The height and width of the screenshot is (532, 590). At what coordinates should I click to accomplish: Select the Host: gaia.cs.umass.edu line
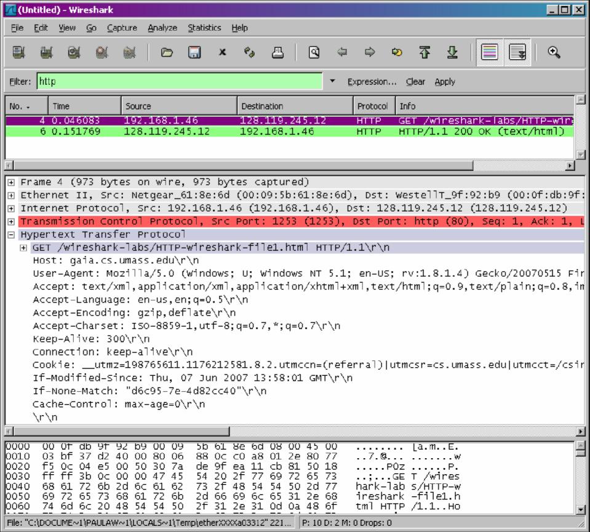[x=116, y=260]
